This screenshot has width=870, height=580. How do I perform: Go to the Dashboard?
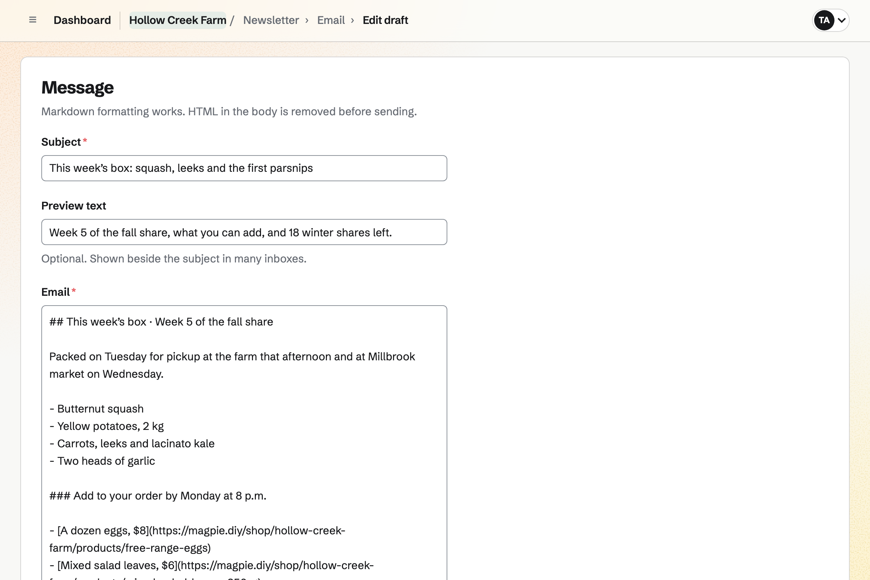click(x=82, y=20)
